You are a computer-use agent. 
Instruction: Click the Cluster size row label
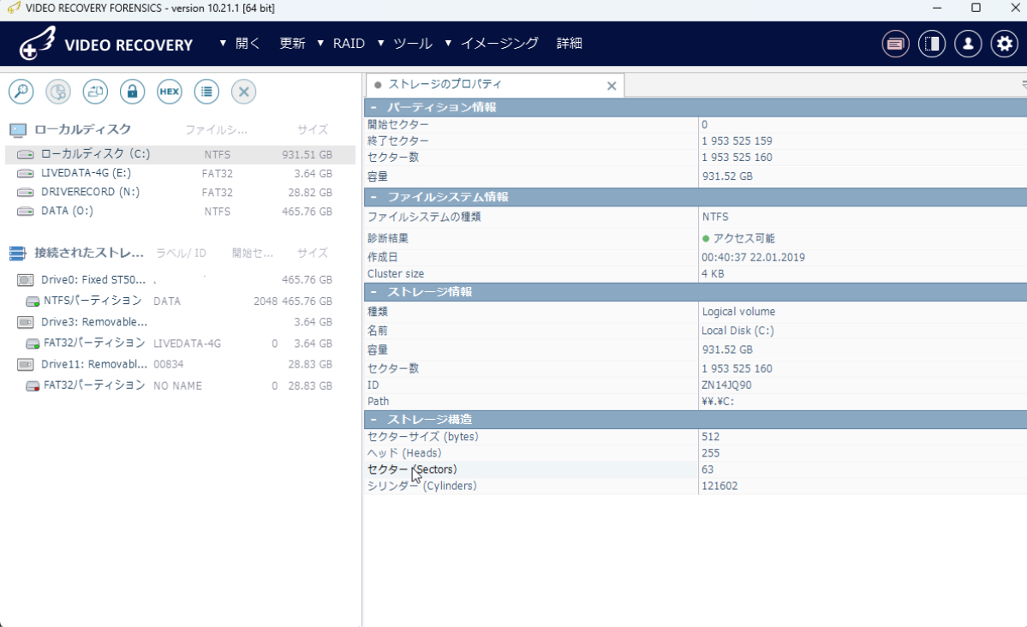396,274
